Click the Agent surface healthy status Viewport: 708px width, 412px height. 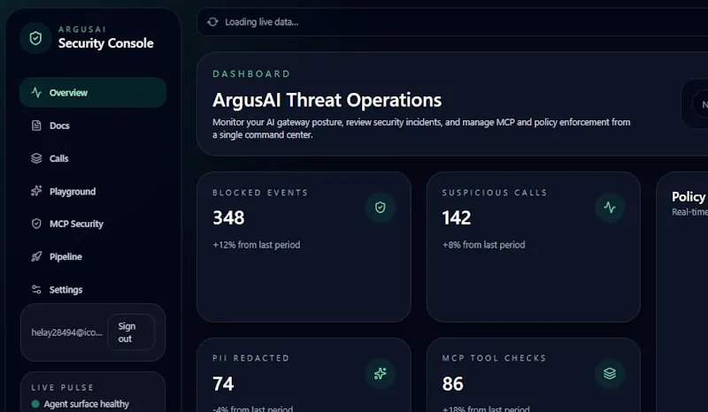(86, 404)
